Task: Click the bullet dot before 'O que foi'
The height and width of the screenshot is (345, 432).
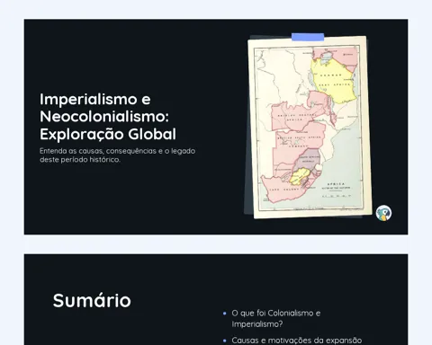Action: pyautogui.click(x=225, y=314)
